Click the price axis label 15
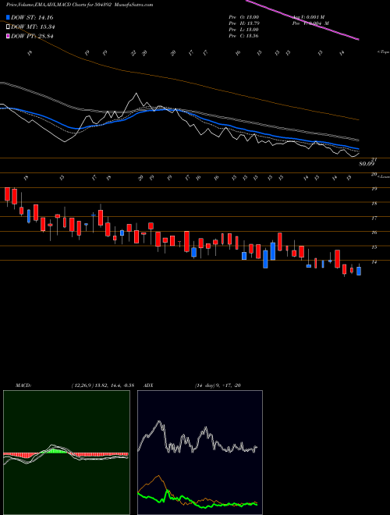 click(x=374, y=247)
